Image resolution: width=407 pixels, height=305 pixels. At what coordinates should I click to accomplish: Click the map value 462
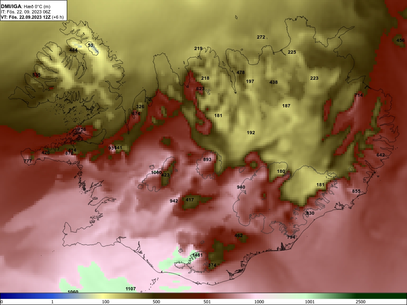click(x=239, y=235)
